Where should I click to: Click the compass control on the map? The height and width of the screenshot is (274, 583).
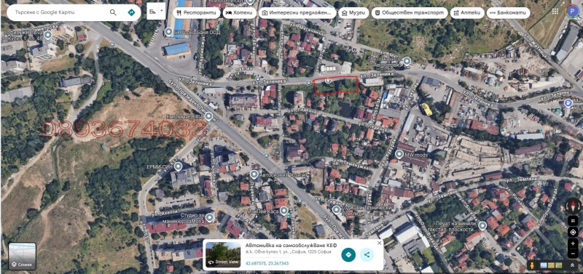573,206
